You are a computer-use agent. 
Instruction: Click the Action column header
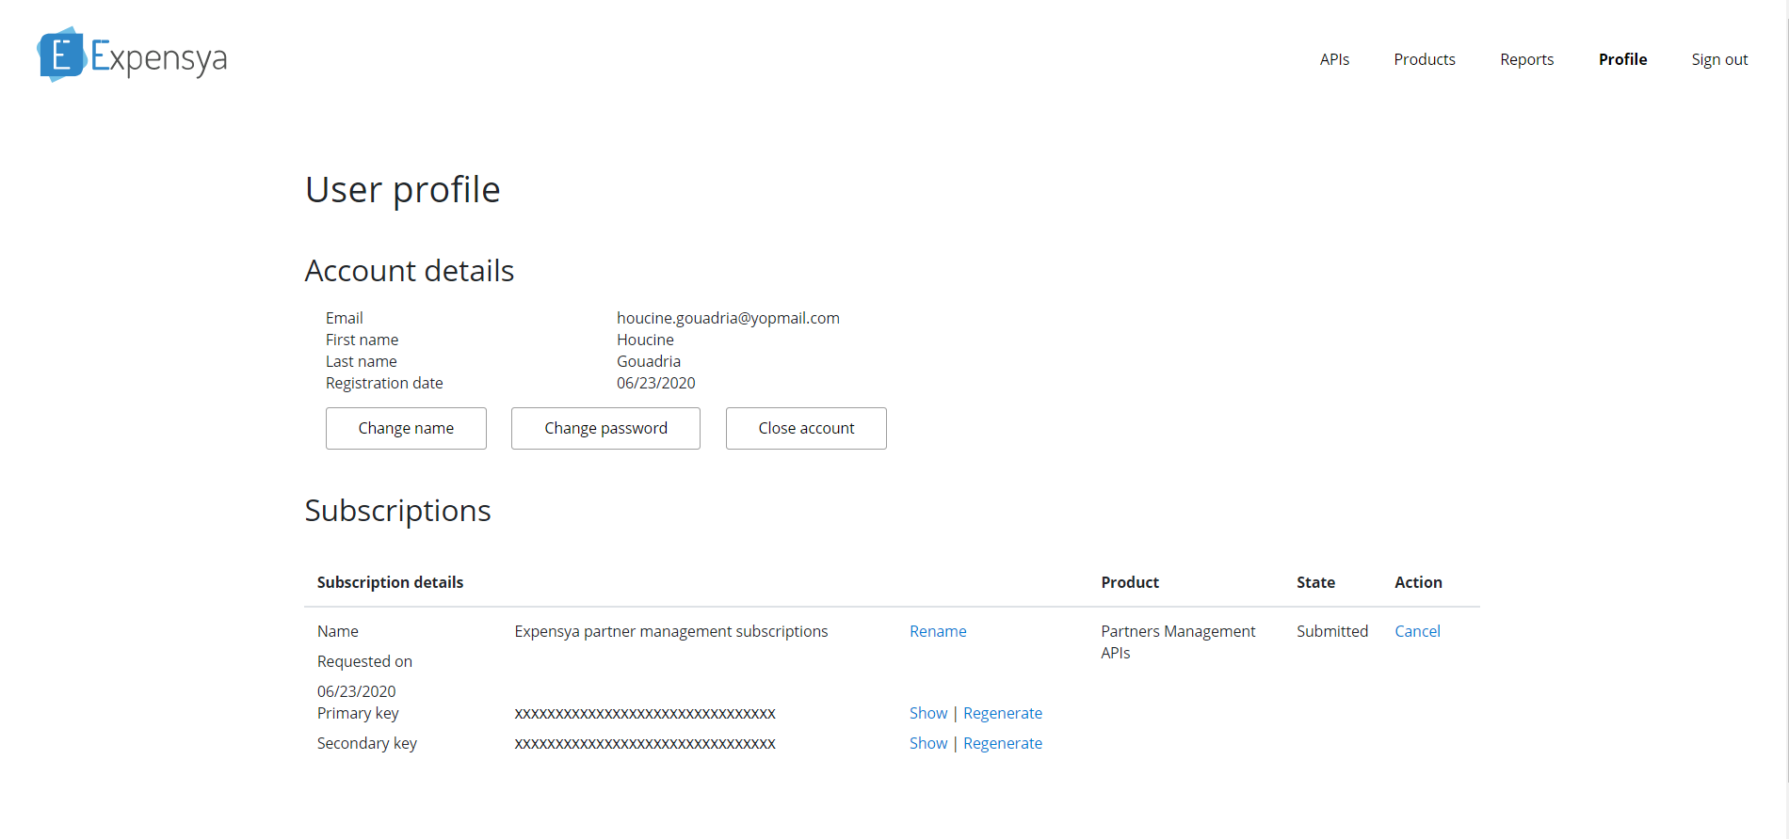click(1418, 582)
